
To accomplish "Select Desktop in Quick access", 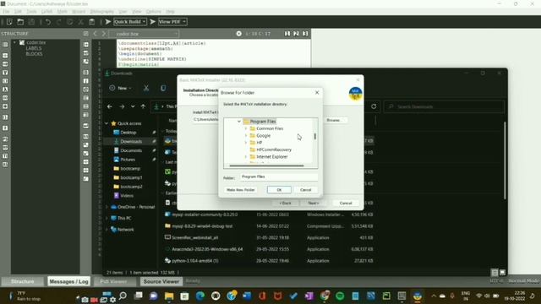I will pyautogui.click(x=128, y=133).
